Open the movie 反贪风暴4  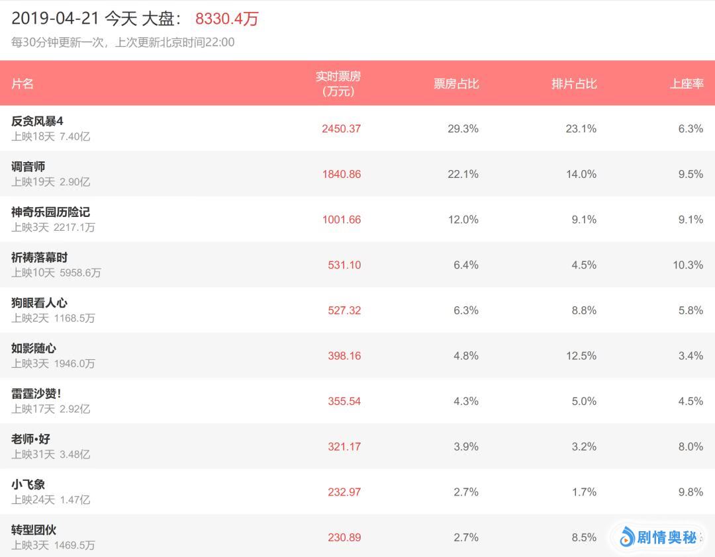tap(37, 121)
